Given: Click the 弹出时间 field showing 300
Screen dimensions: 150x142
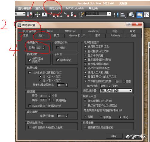Looking at the screenshot, I should pyautogui.click(x=104, y=86).
